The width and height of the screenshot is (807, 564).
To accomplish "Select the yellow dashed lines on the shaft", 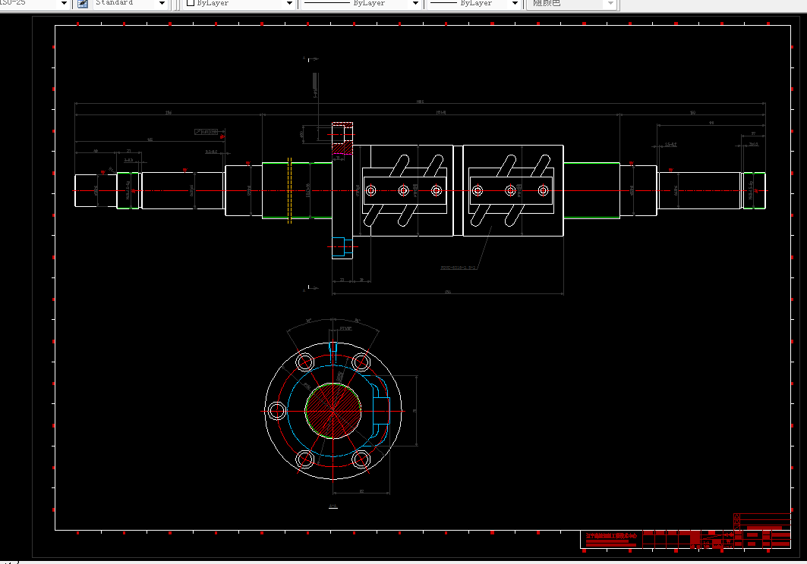I will click(x=289, y=190).
